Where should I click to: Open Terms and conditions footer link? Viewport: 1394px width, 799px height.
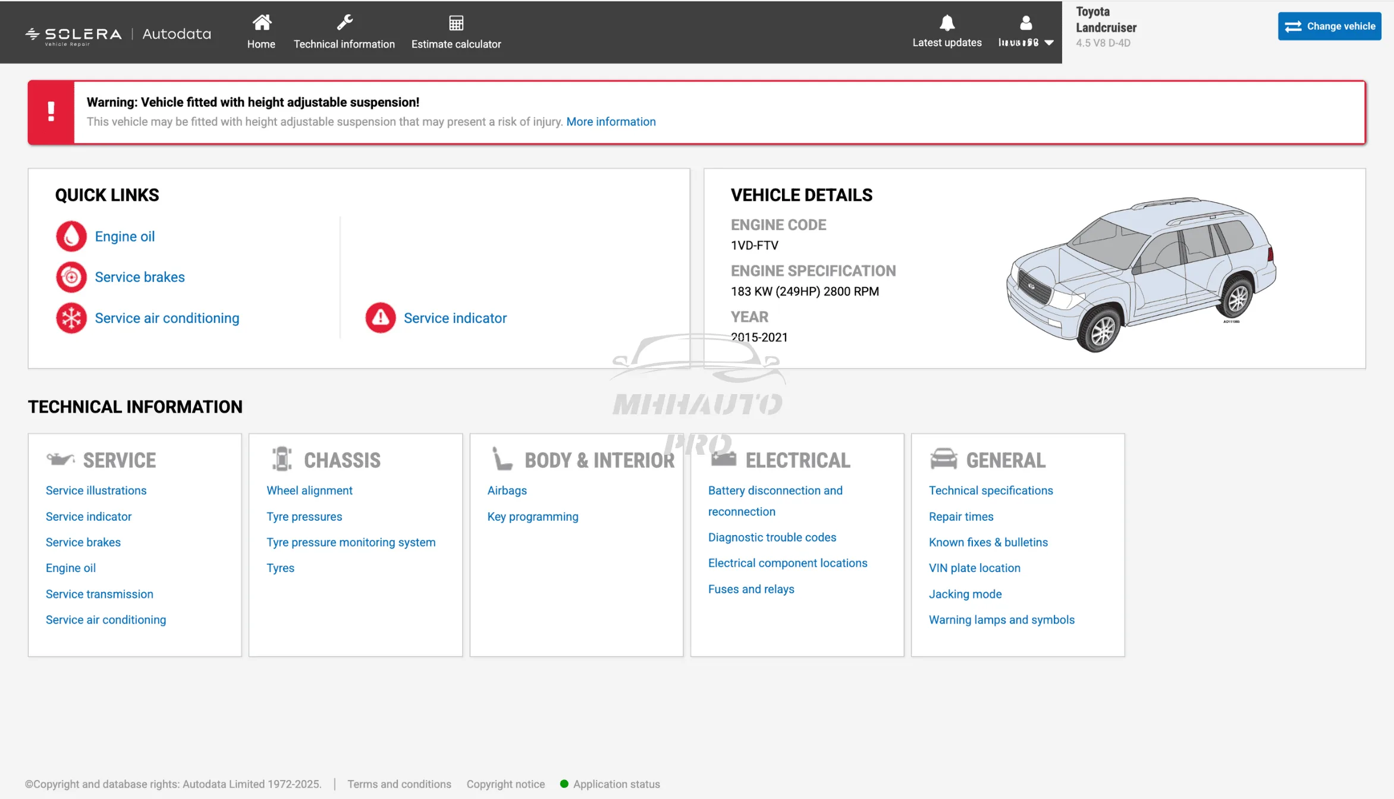click(399, 784)
